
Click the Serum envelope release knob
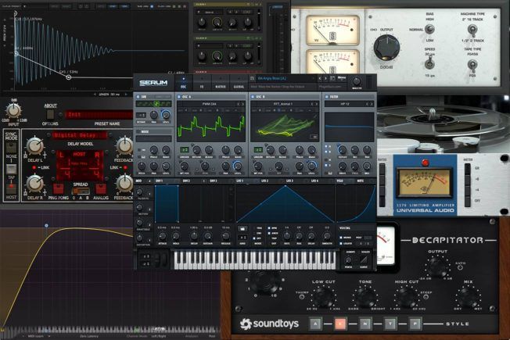pos(226,236)
